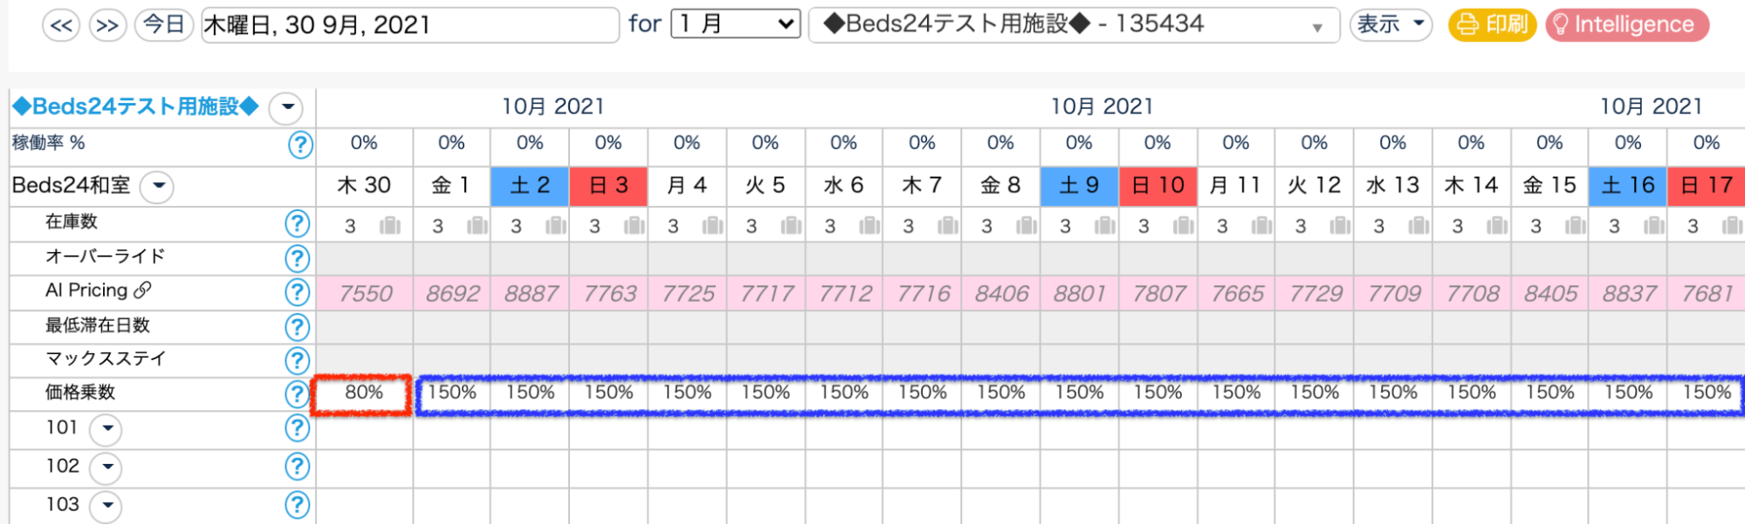Expand the dropdown for unit 102
The width and height of the screenshot is (1745, 525).
(x=107, y=467)
